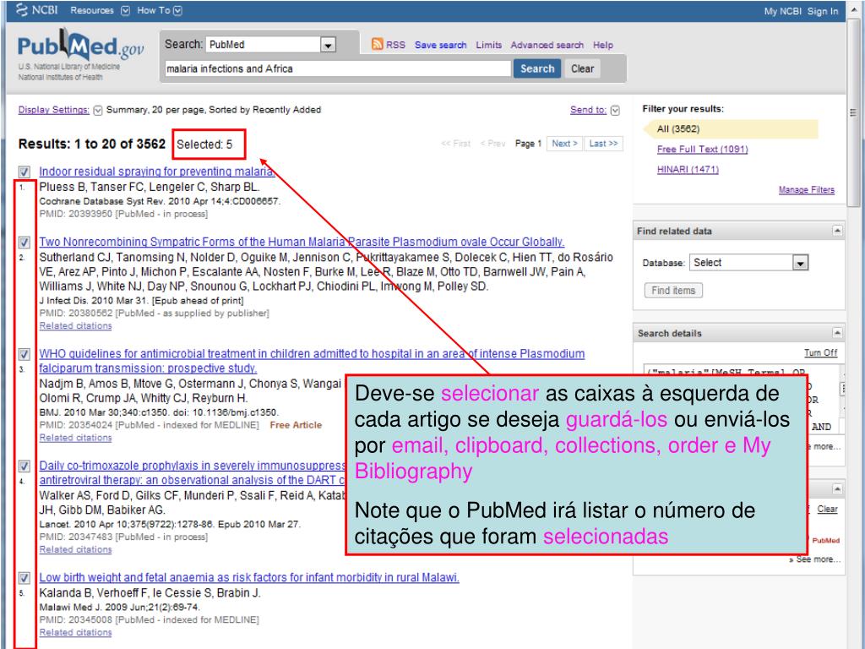Click the PubMed.gov logo
The height and width of the screenshot is (649, 865).
pyautogui.click(x=80, y=46)
